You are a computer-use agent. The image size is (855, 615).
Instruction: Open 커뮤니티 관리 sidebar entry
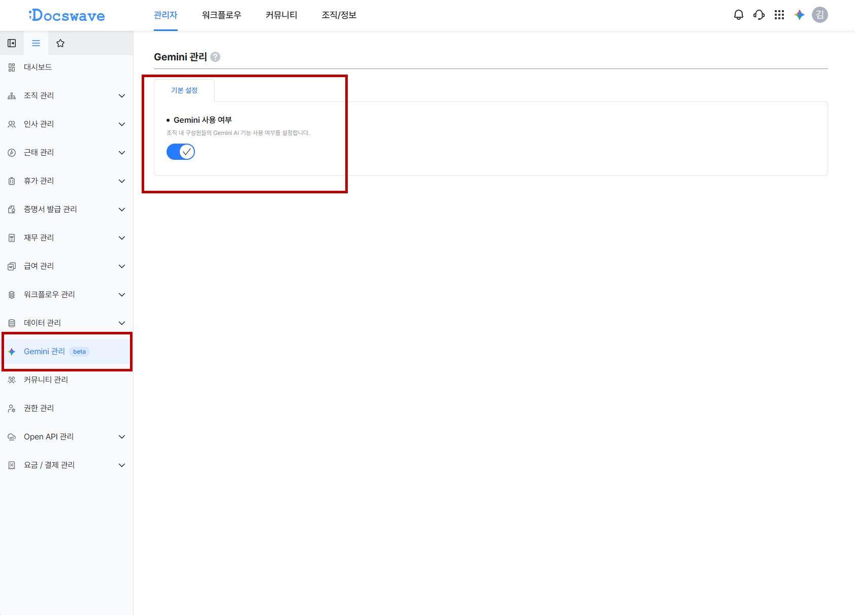(67, 380)
